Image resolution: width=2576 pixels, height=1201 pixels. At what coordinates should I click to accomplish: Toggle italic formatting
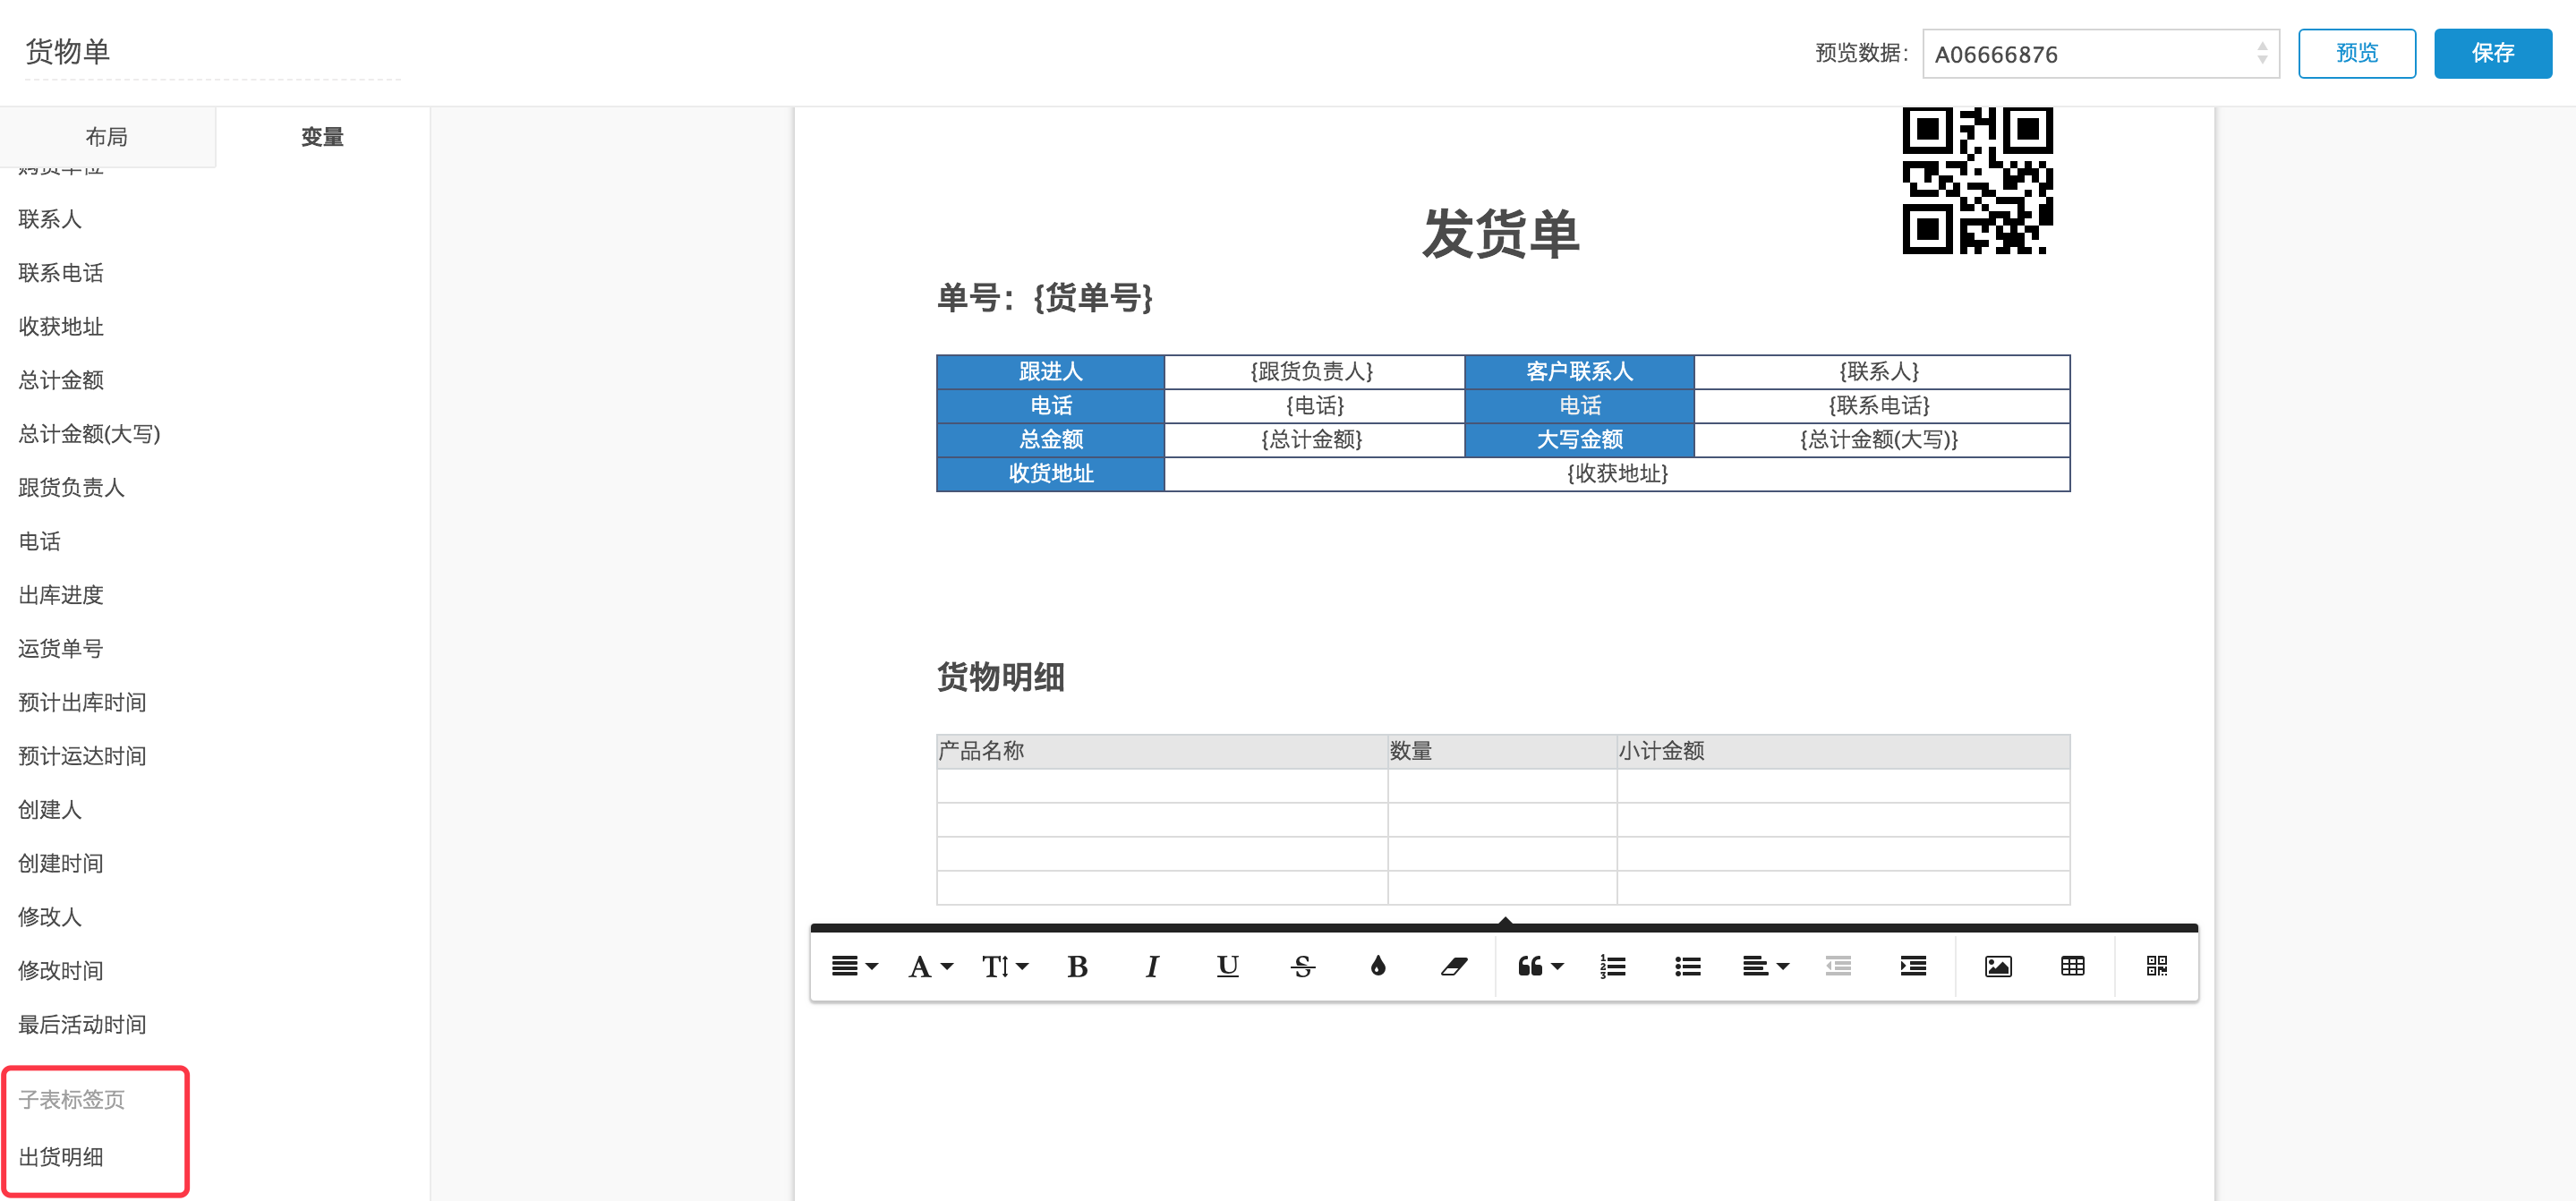[x=1152, y=966]
